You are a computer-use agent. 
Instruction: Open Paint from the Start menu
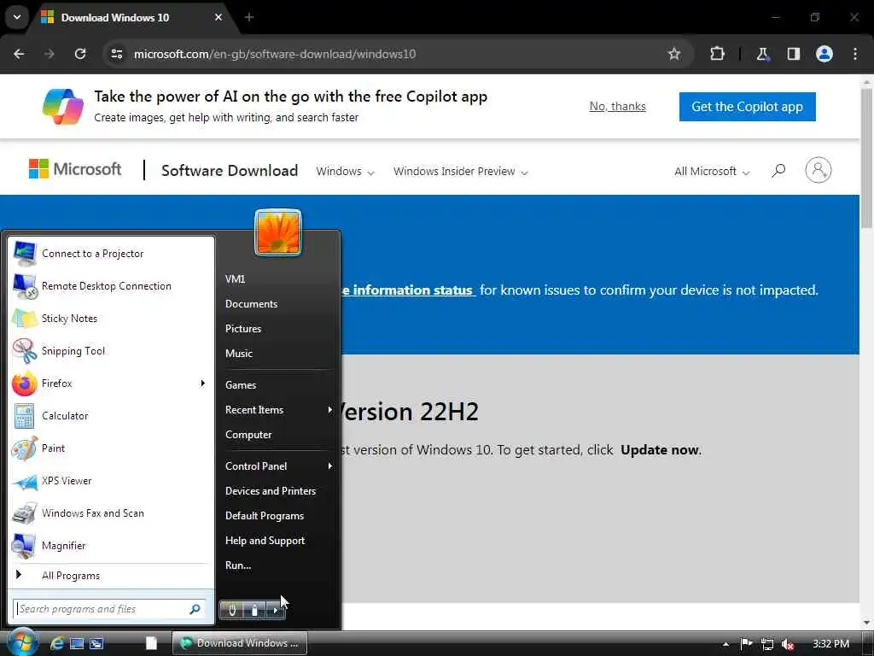[110, 448]
